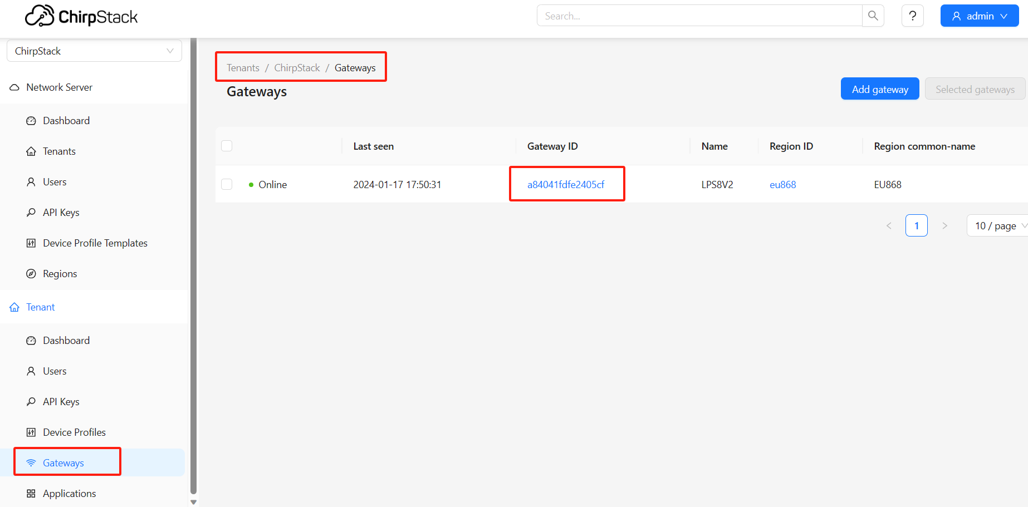Screen dimensions: 1028x507
Task: Open the ChirpStack tenant selector dropdown
Action: 94,51
